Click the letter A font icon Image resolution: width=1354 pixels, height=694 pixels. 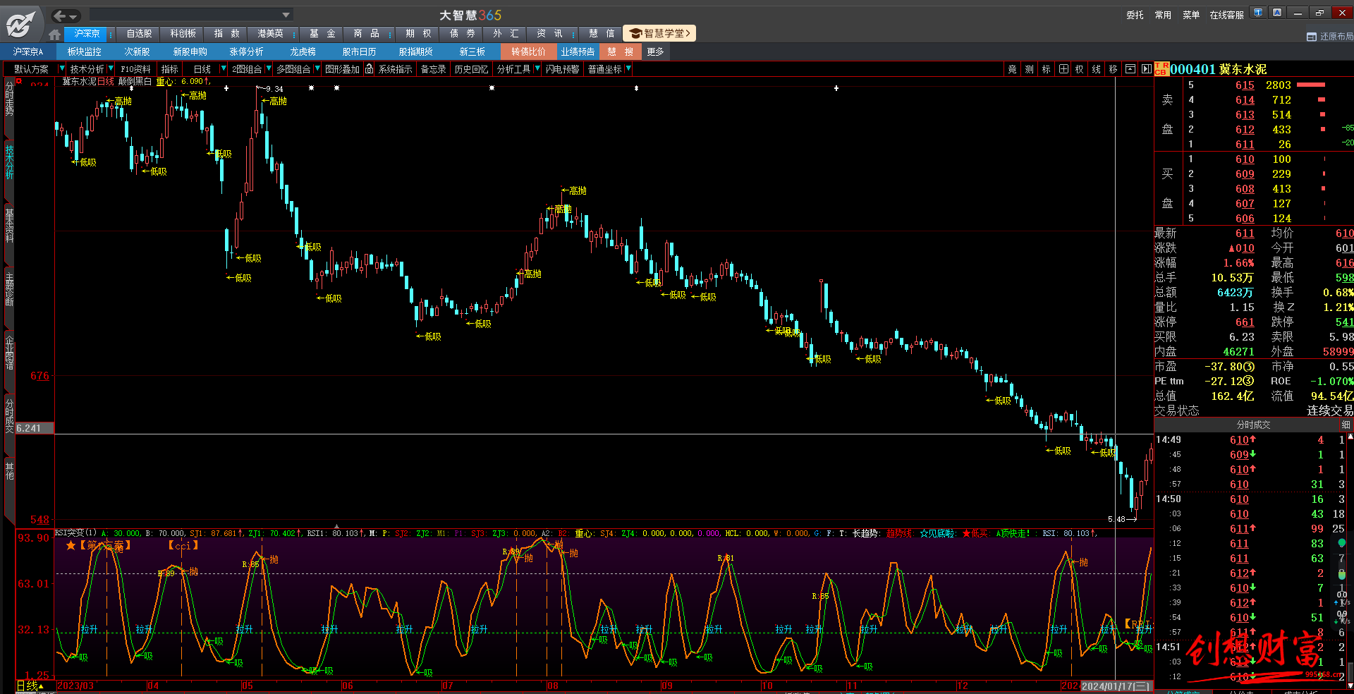(1277, 13)
